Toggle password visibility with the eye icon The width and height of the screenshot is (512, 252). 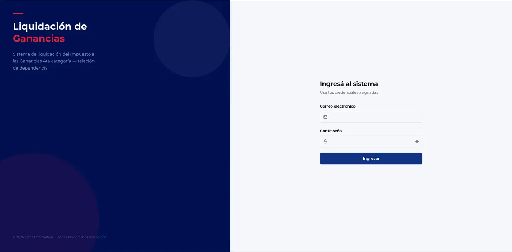417,141
